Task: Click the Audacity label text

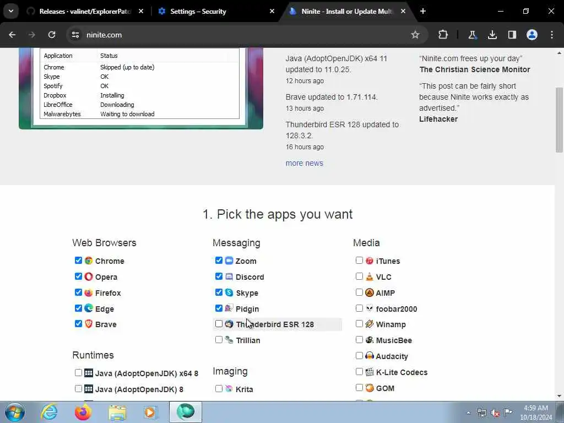Action: (x=392, y=356)
